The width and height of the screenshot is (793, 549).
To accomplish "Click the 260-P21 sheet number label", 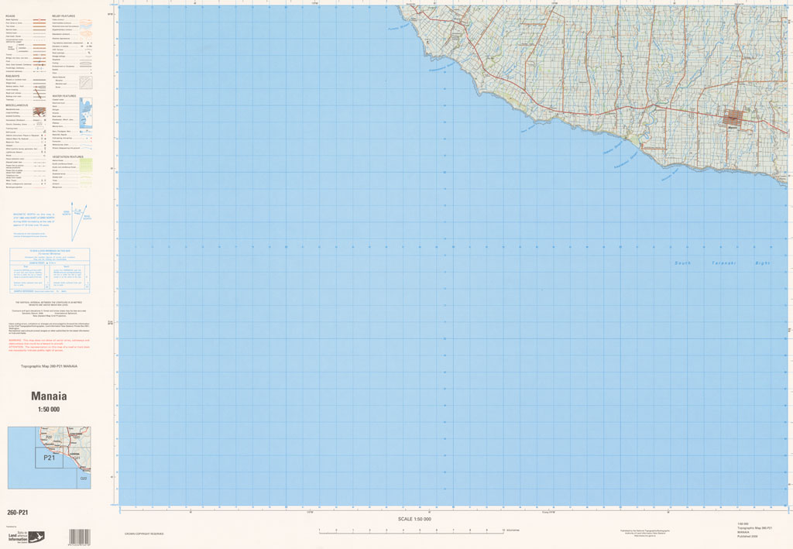I will point(18,513).
